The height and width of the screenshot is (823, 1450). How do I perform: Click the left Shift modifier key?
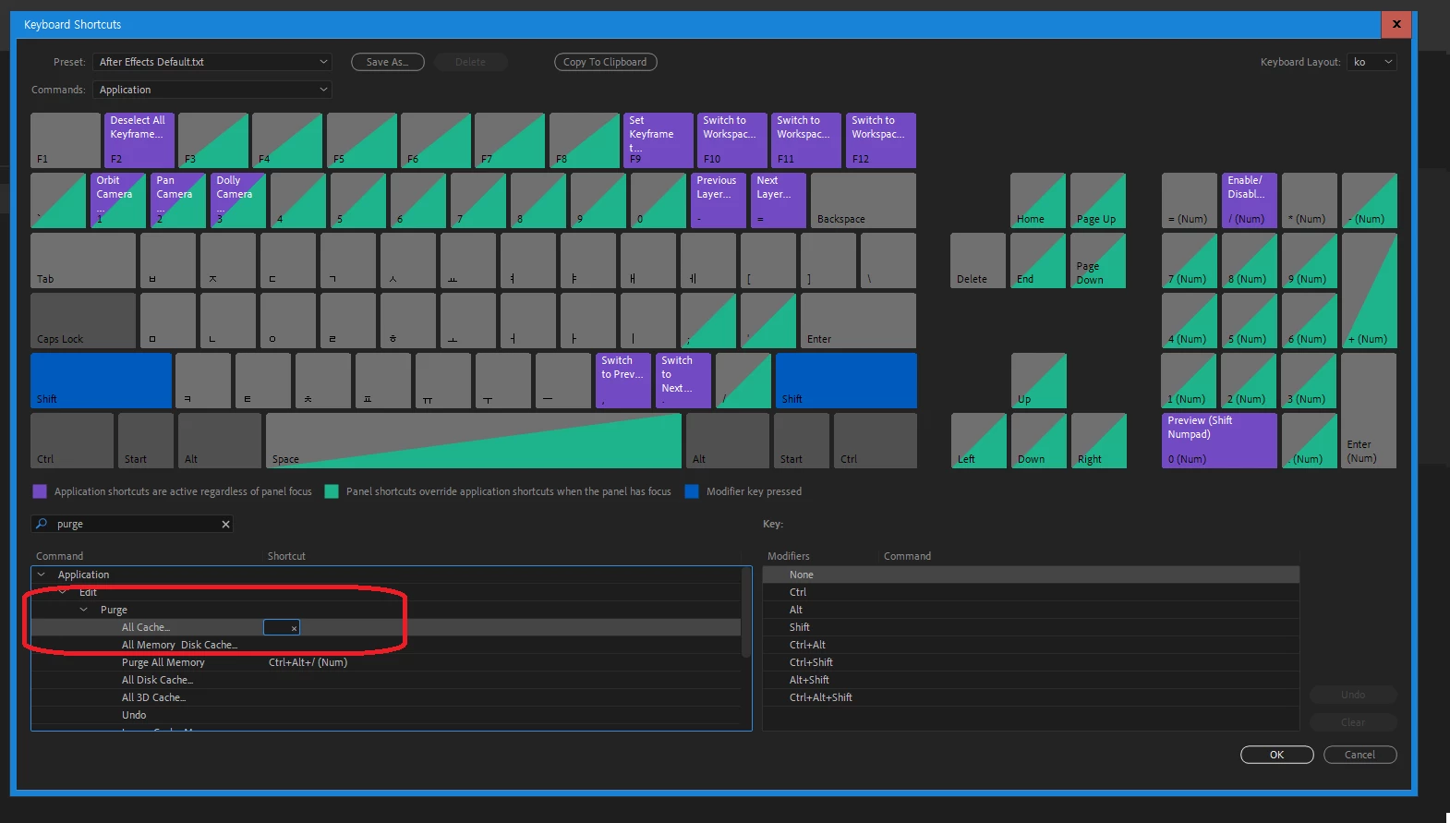pyautogui.click(x=101, y=381)
